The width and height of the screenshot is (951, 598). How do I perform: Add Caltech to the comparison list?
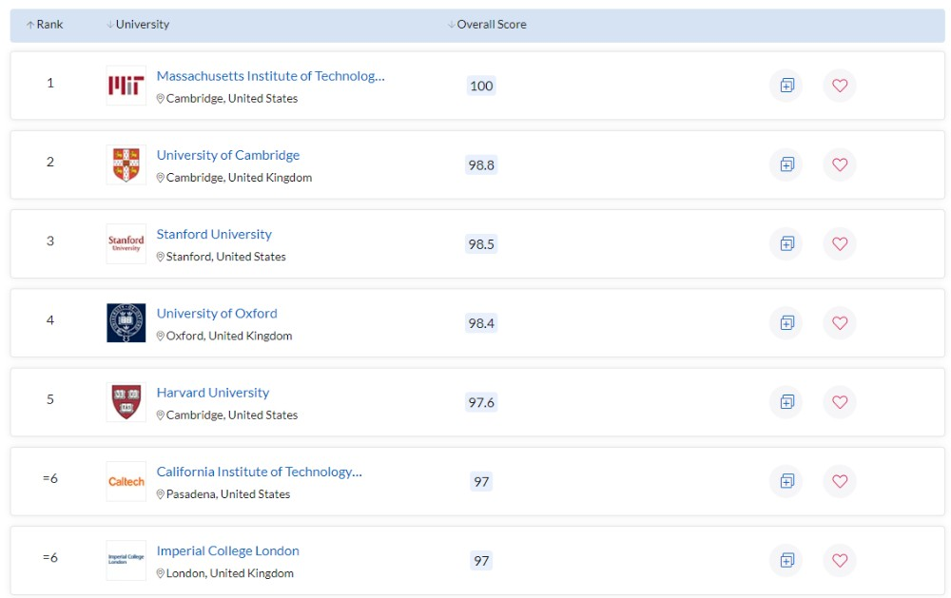coord(786,481)
